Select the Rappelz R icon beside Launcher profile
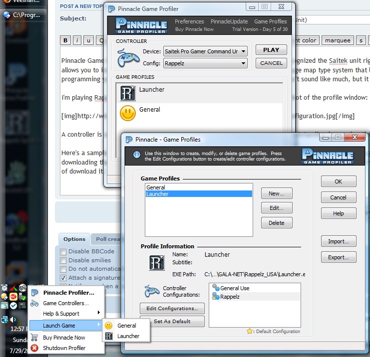The image size is (370, 357). [128, 93]
